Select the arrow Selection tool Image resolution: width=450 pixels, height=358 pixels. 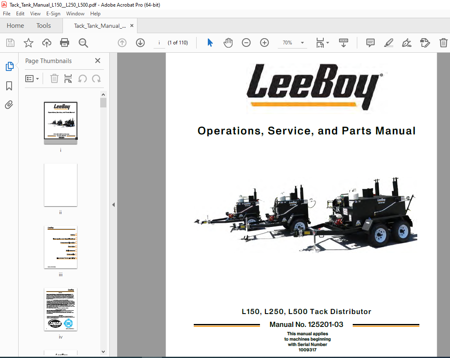click(x=210, y=43)
